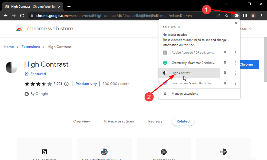The height and width of the screenshot is (160, 267).
Task: Click the rating info icon
Action: click(x=66, y=84)
